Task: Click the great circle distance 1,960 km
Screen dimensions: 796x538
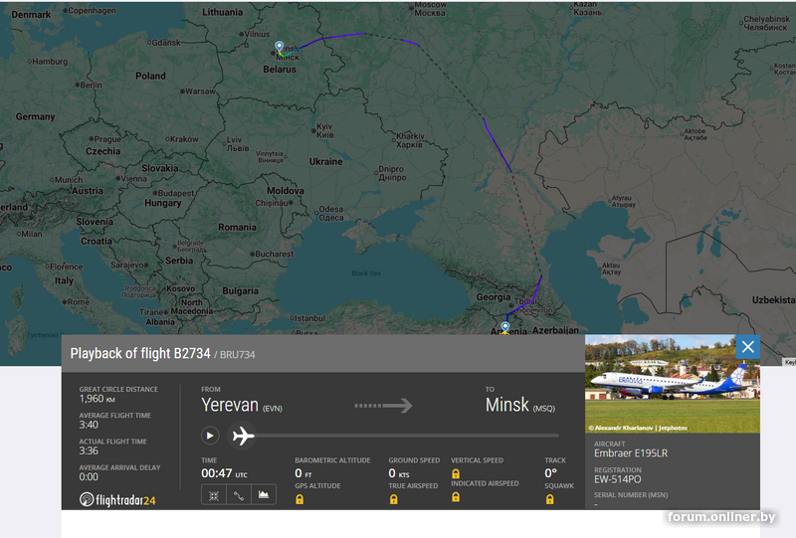Action: click(97, 399)
